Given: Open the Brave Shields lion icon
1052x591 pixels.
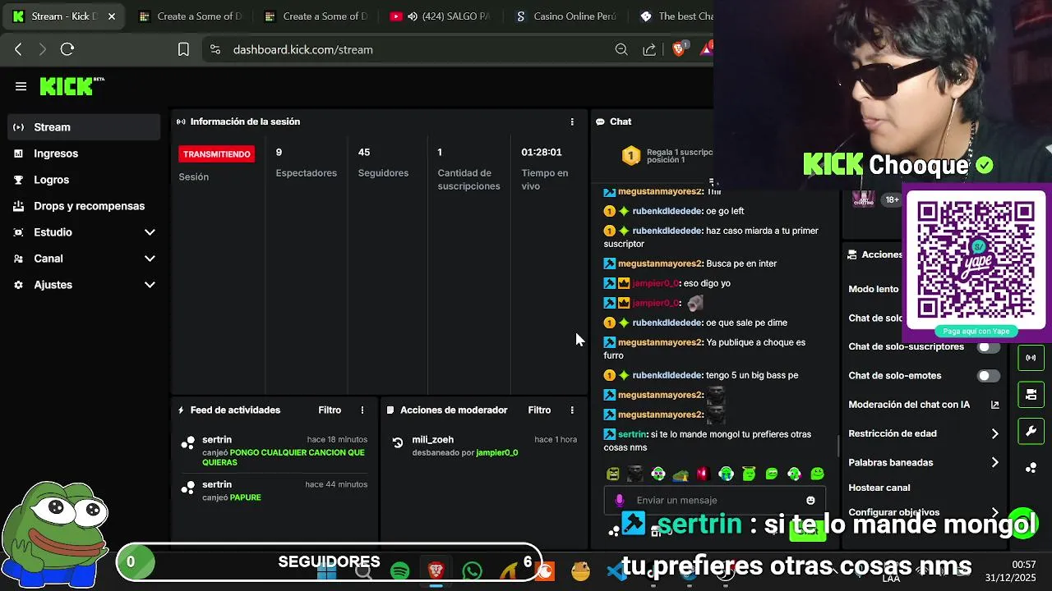Looking at the screenshot, I should pyautogui.click(x=678, y=49).
